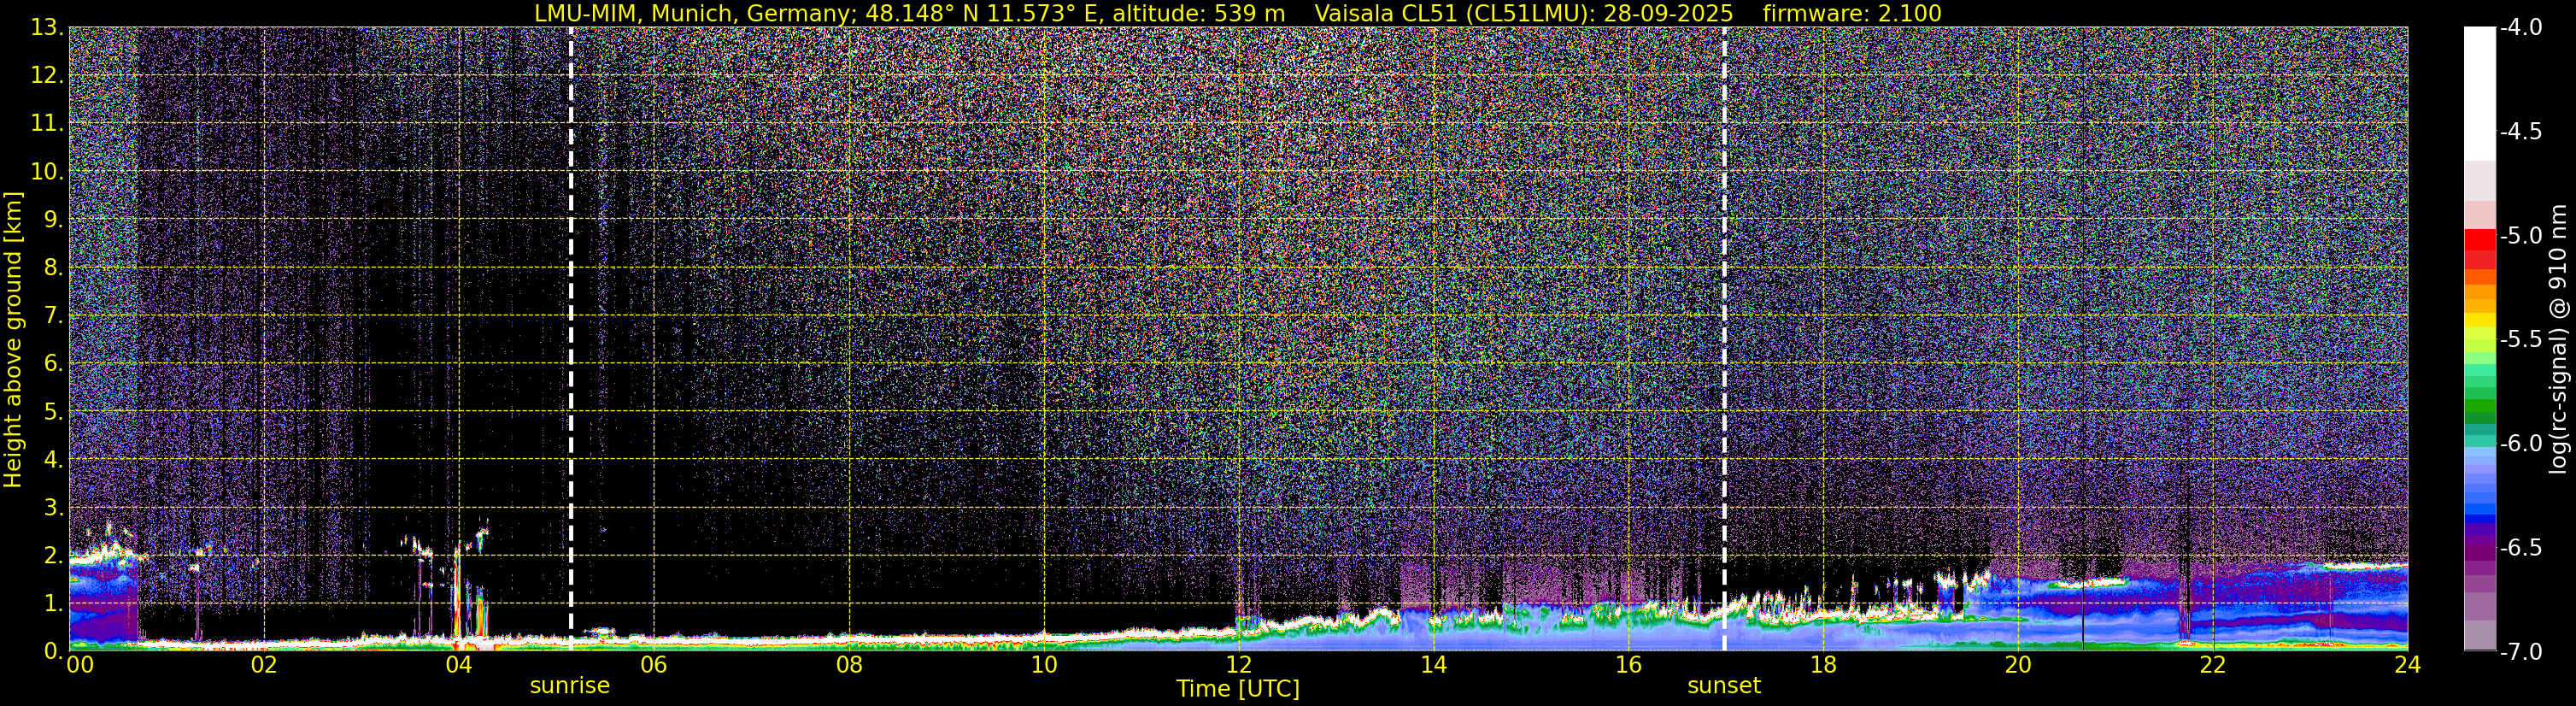Click the 'sunset' label below the time axis
The height and width of the screenshot is (706, 2576).
click(x=1724, y=686)
